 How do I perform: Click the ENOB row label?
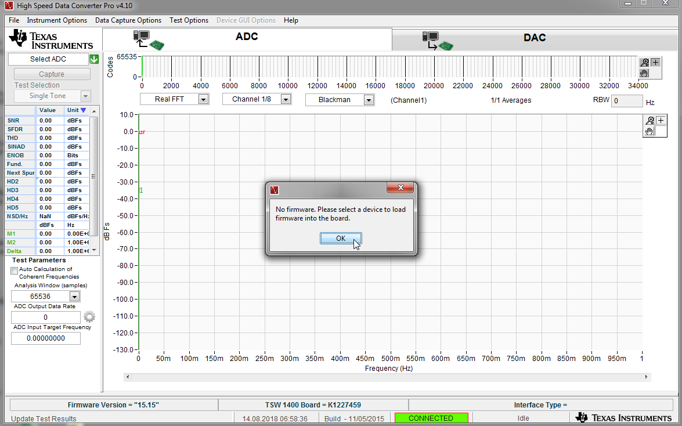click(x=15, y=156)
